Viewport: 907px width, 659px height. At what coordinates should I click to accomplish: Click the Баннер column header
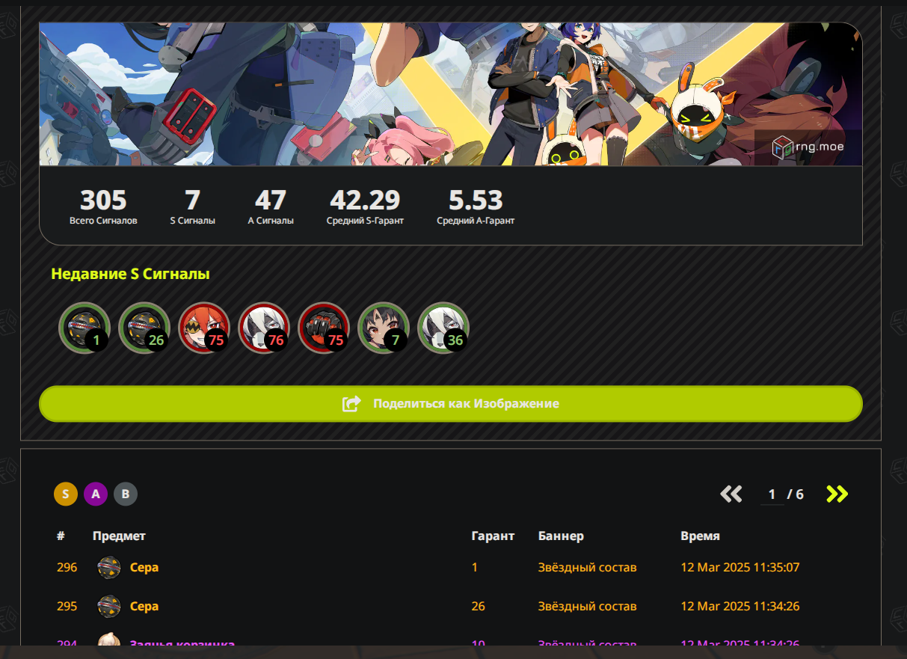point(561,536)
